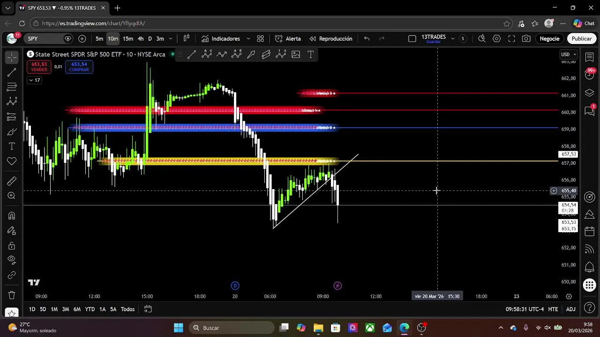Select the text annotation tool in sidebar
The height and width of the screenshot is (337, 600).
click(12, 147)
